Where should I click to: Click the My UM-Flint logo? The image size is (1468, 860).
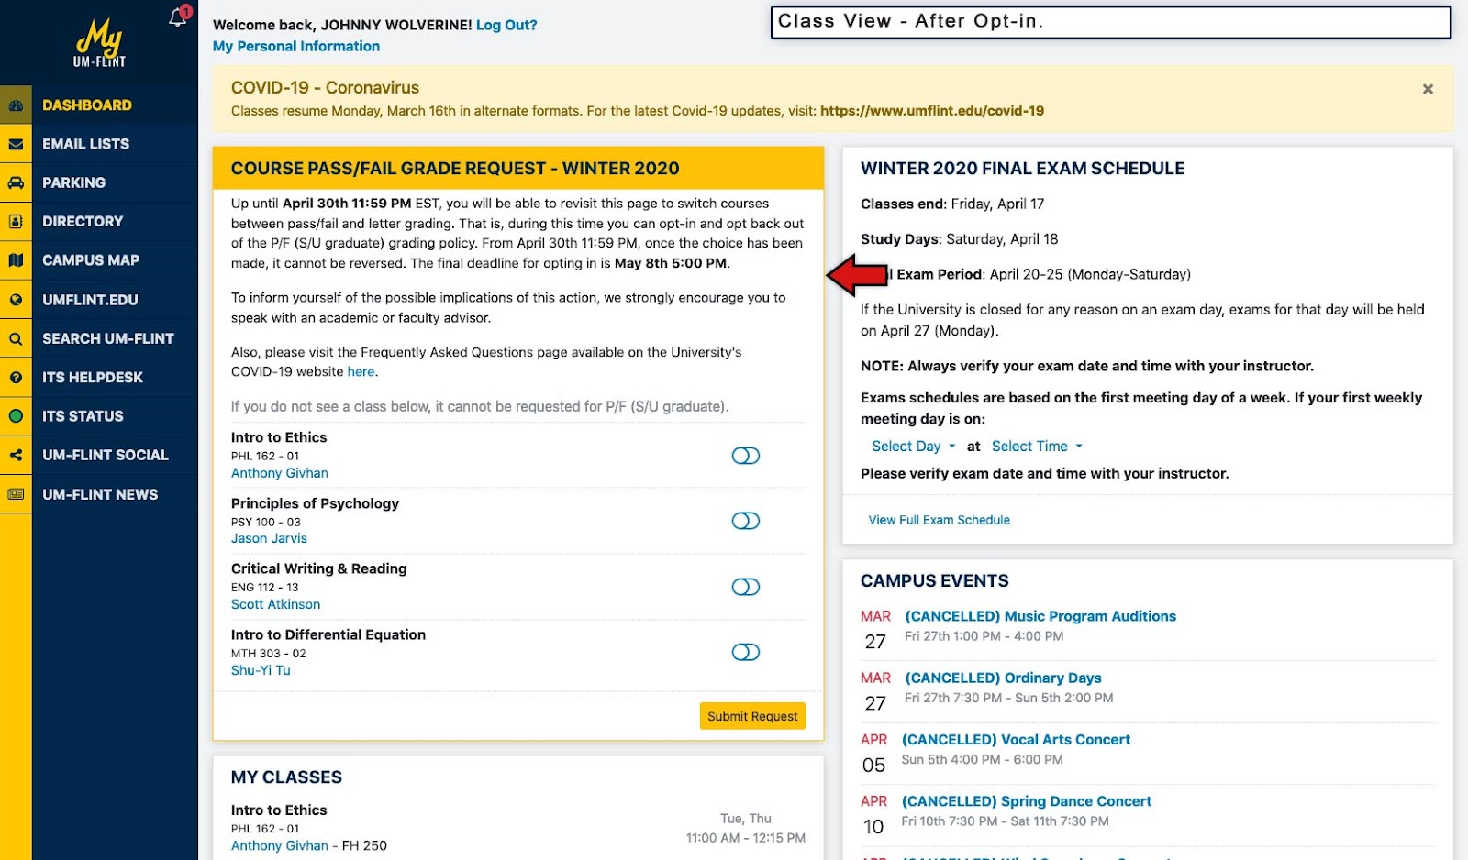click(99, 43)
